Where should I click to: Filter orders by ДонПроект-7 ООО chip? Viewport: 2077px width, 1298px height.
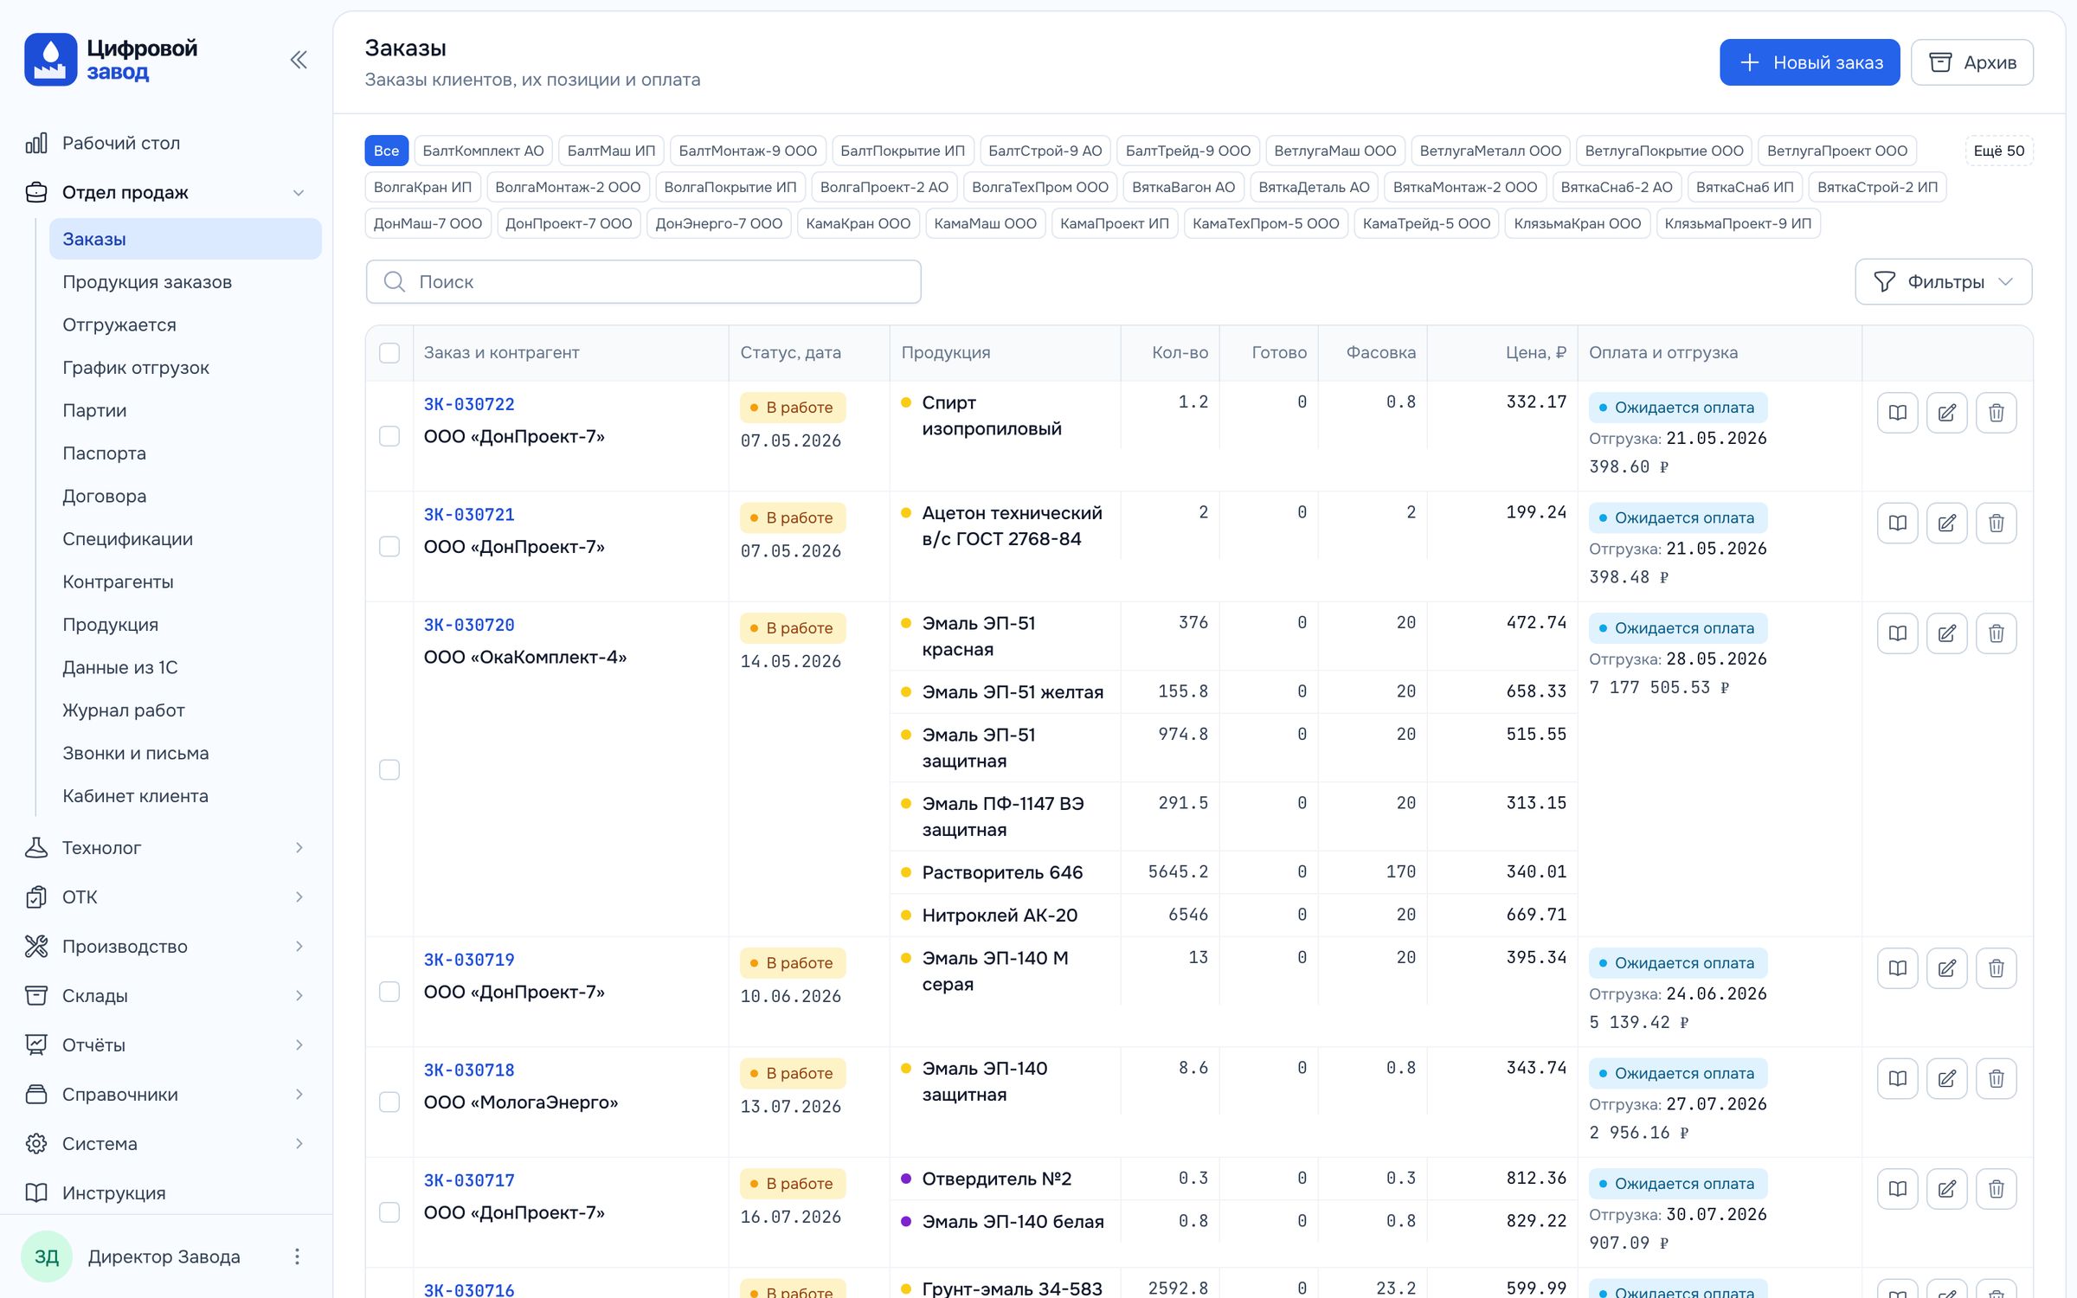click(x=569, y=223)
